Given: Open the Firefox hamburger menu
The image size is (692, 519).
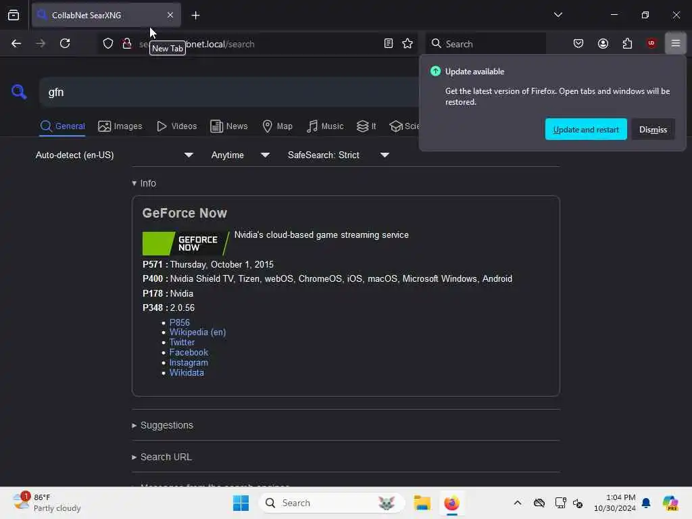Looking at the screenshot, I should coord(676,43).
